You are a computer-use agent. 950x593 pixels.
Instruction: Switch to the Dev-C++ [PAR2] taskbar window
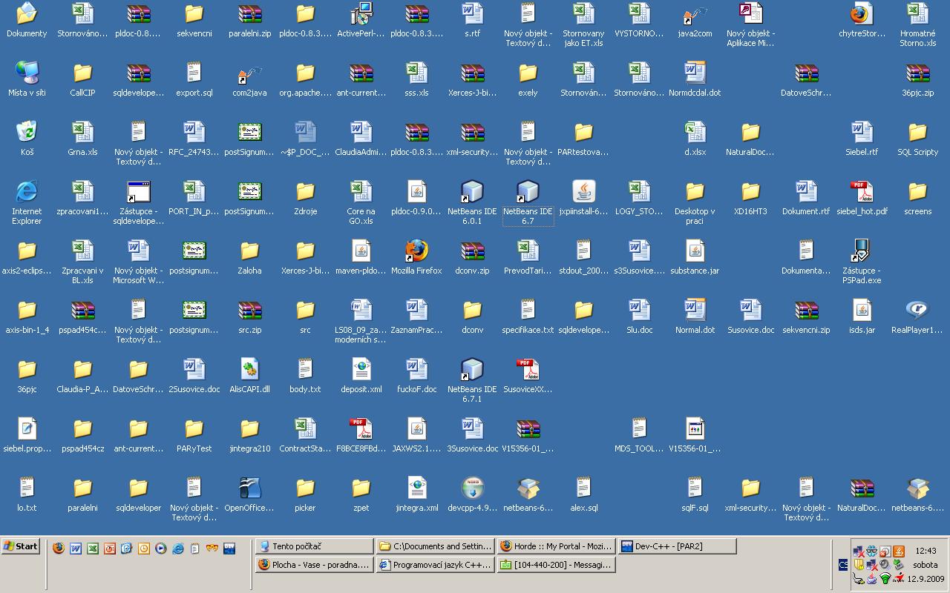[677, 546]
